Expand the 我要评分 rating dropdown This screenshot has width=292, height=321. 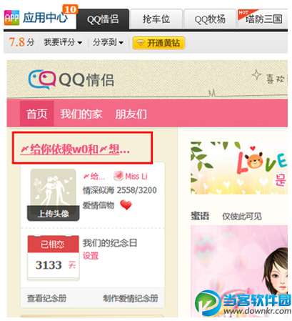(x=63, y=43)
